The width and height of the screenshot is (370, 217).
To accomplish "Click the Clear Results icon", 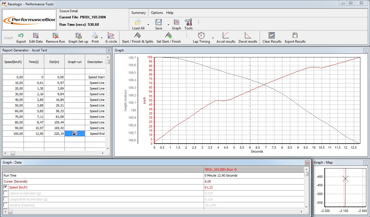I will pos(272,36).
